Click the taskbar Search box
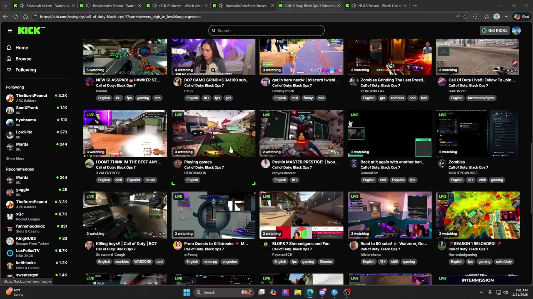The height and width of the screenshot is (299, 533). pyautogui.click(x=224, y=292)
